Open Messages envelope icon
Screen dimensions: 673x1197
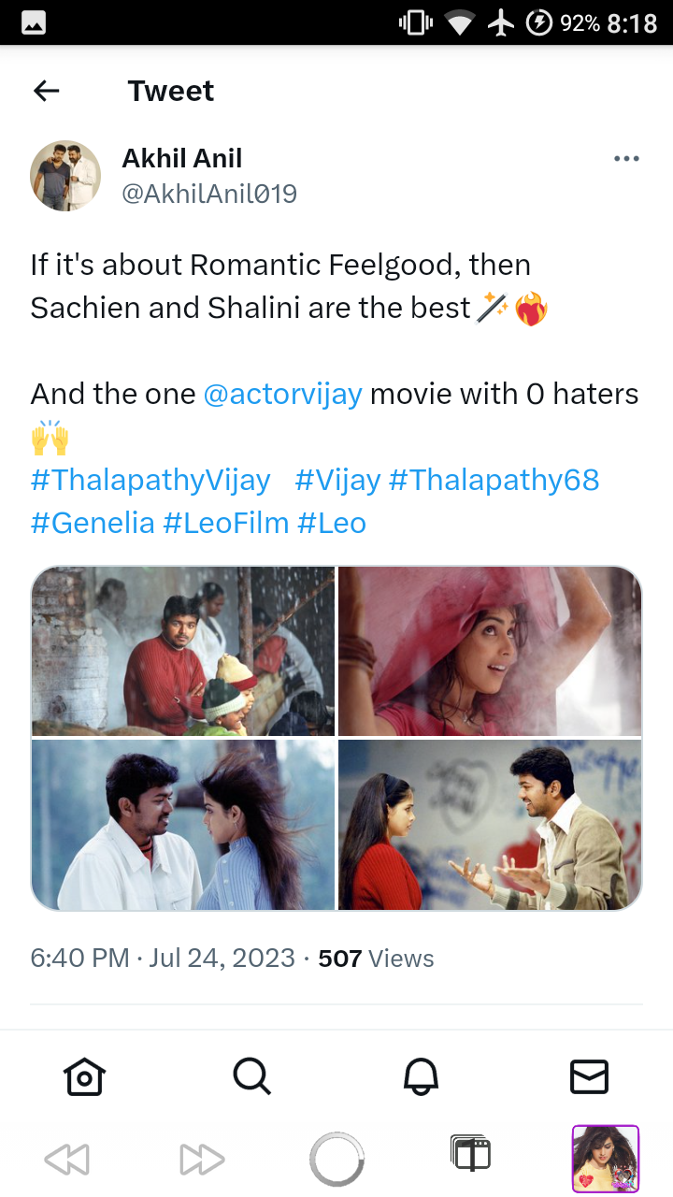coord(589,1077)
